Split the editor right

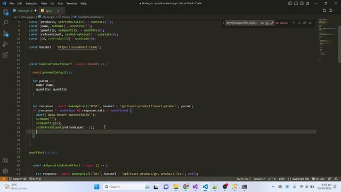pyautogui.click(x=330, y=11)
